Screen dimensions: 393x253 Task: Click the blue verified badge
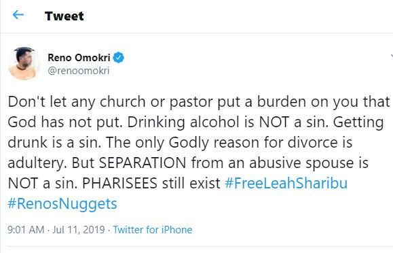[x=118, y=58]
